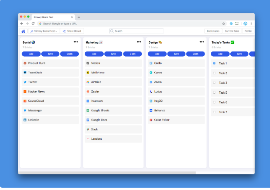The width and height of the screenshot is (270, 190).
Task: Click Open in the Design column
Action: 196,54
